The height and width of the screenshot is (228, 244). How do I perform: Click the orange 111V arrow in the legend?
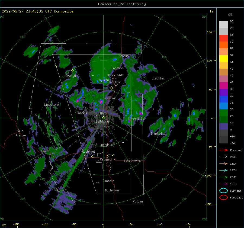pyautogui.click(x=223, y=163)
